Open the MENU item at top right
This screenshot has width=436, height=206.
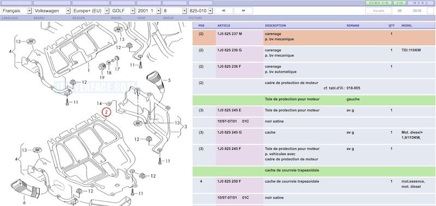click(421, 3)
